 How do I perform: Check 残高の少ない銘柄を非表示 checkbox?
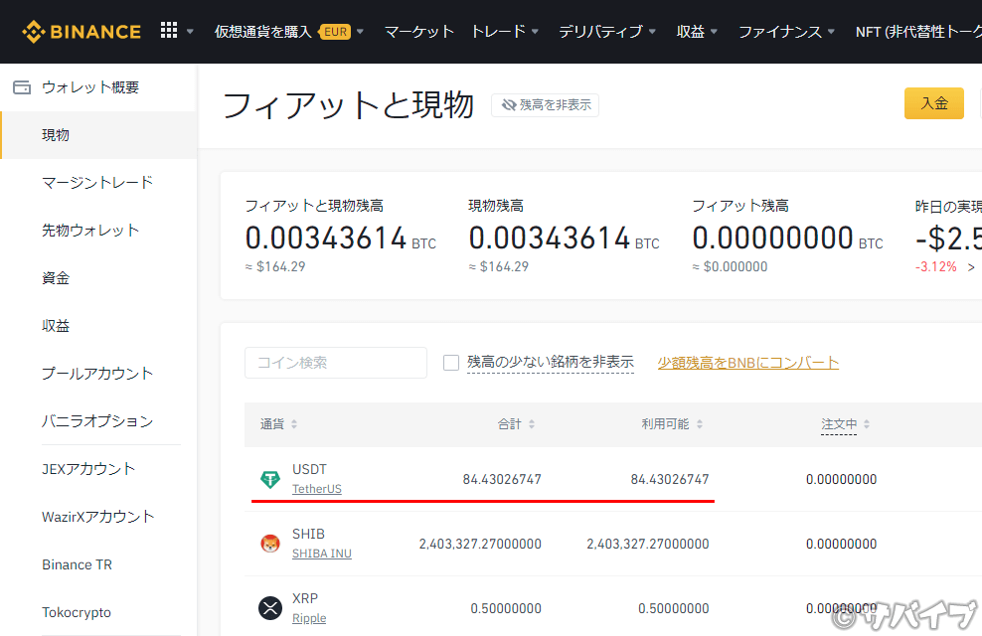click(451, 363)
